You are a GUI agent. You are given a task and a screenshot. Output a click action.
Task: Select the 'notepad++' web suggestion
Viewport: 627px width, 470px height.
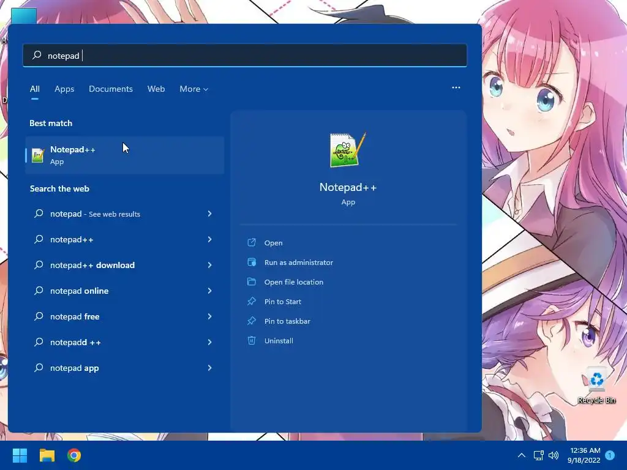(x=124, y=239)
